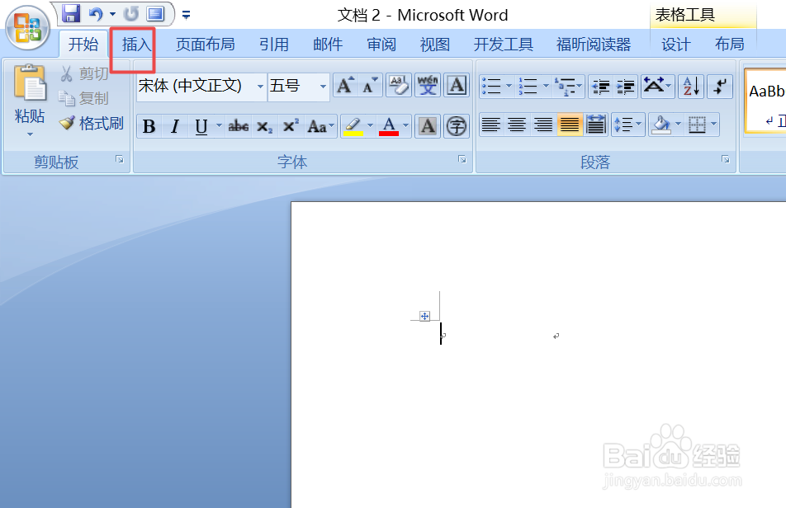Click the 剪切 cut button

(83, 73)
